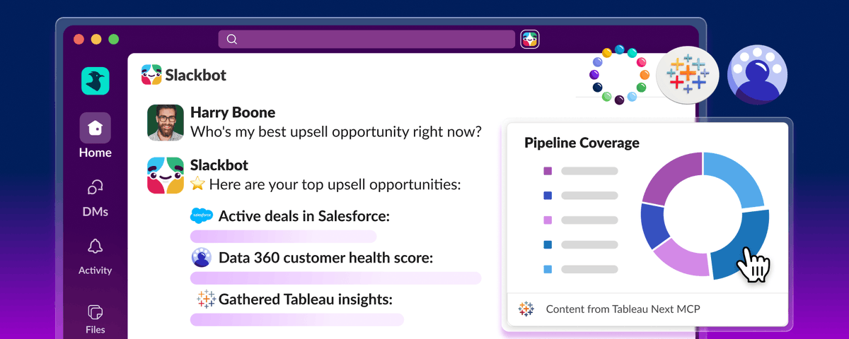
Task: Click Slackbot icon beside search bar
Action: coord(530,39)
